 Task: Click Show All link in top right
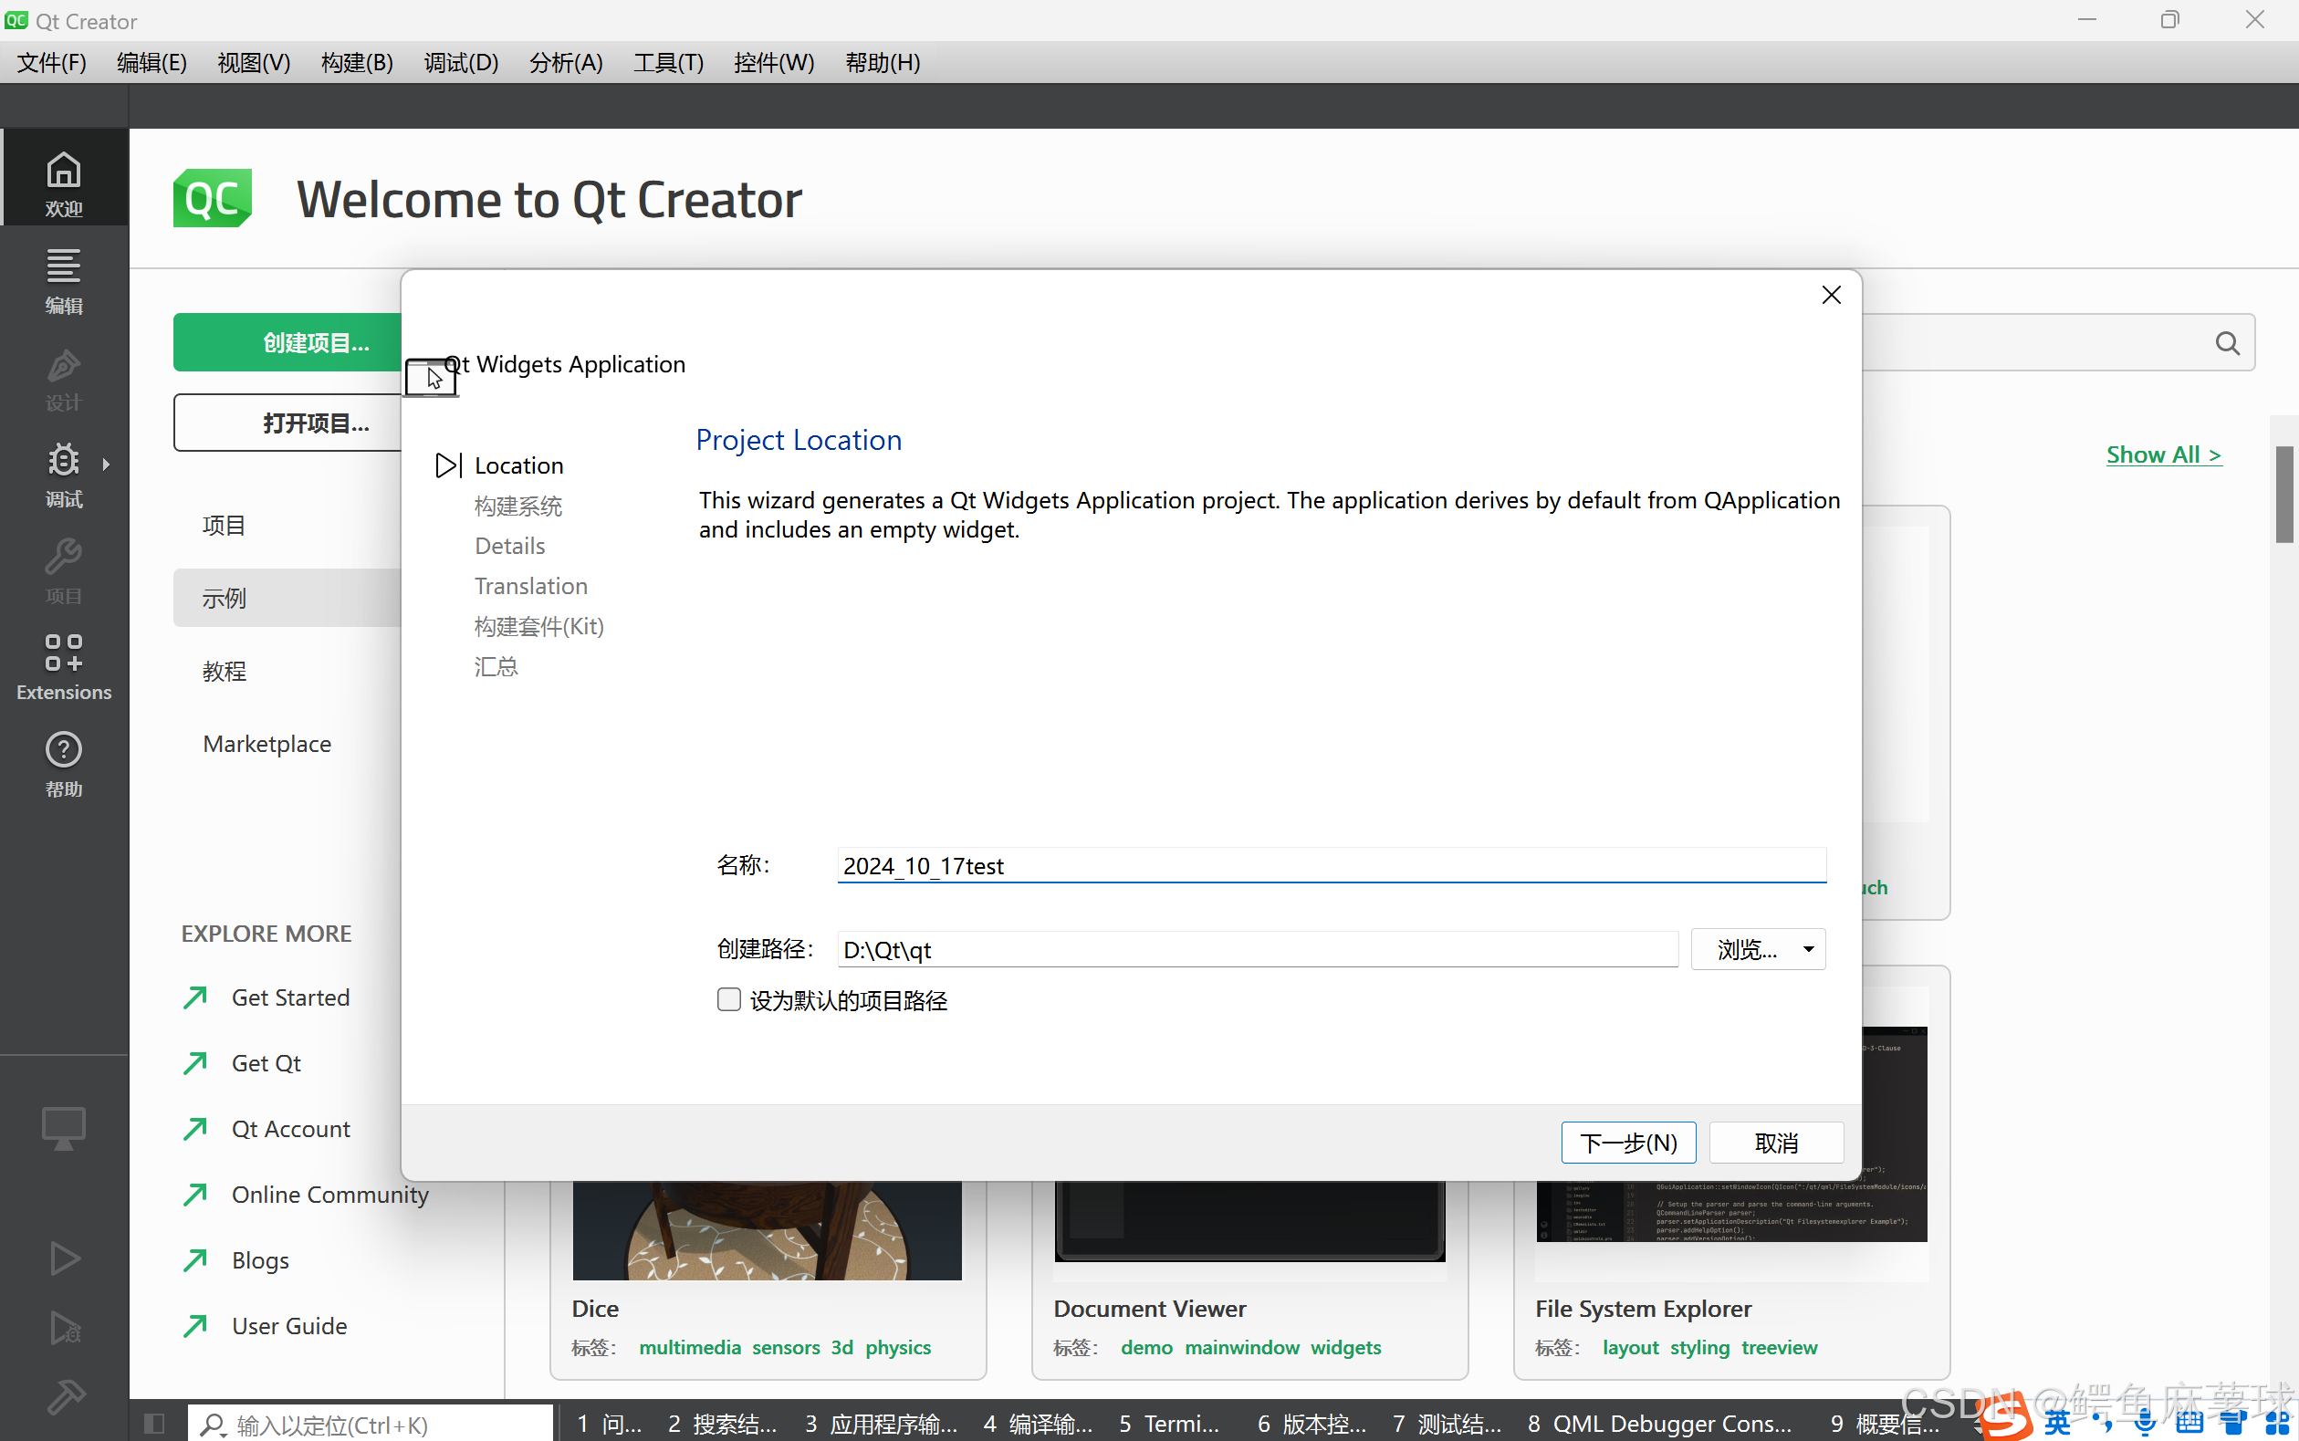pos(2161,454)
